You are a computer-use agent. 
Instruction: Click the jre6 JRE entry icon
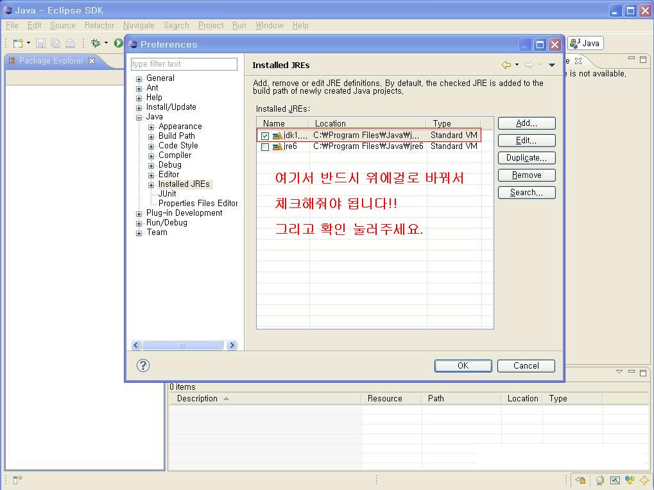coord(277,146)
